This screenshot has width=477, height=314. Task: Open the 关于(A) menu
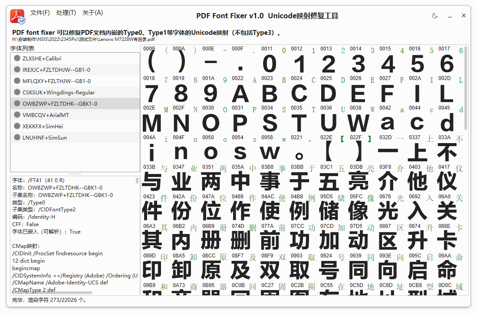pyautogui.click(x=92, y=13)
